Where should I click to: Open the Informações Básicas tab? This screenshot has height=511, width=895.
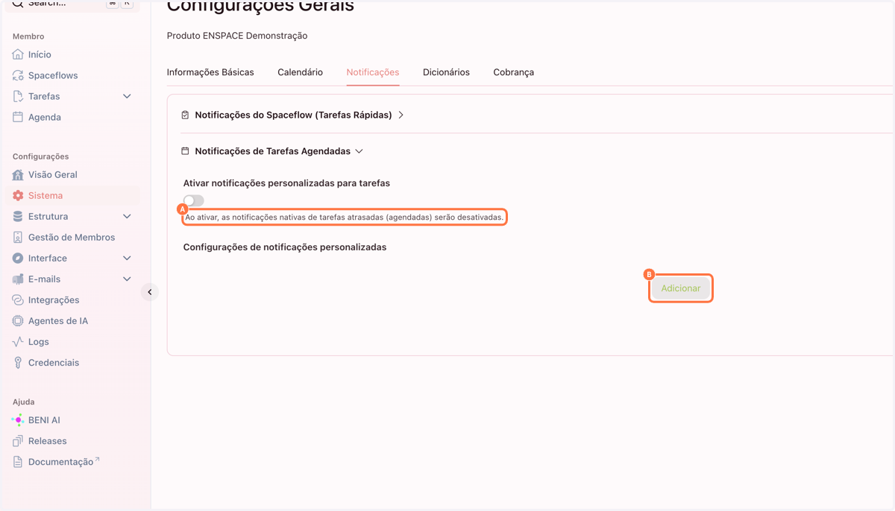[x=210, y=72]
